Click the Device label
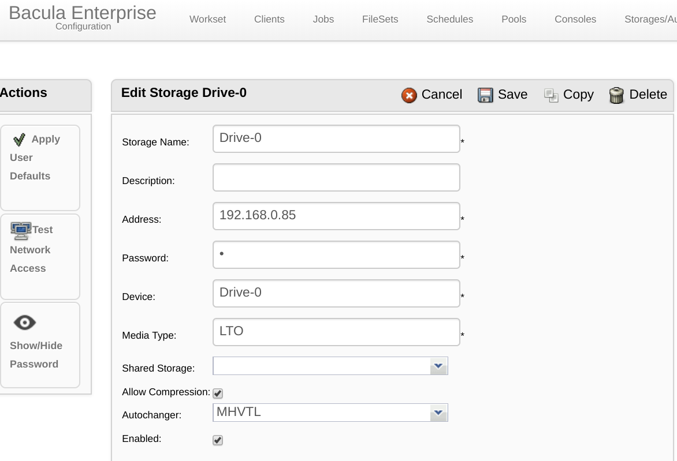 139,297
